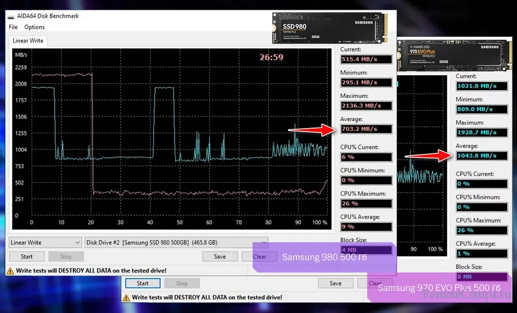Expand the Linear Write test dropdown
The height and width of the screenshot is (313, 517).
(45, 242)
